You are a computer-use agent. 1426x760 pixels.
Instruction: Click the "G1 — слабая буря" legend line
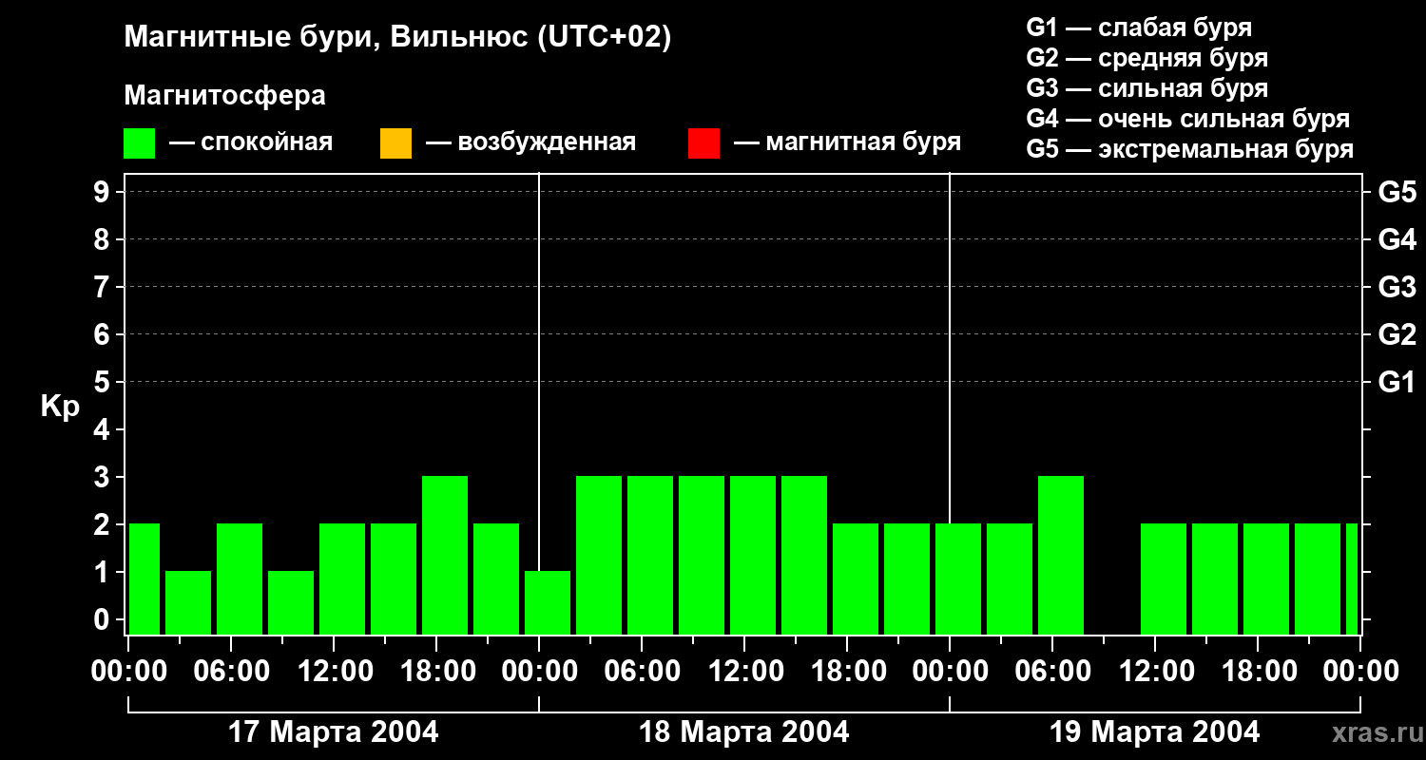coord(1139,27)
